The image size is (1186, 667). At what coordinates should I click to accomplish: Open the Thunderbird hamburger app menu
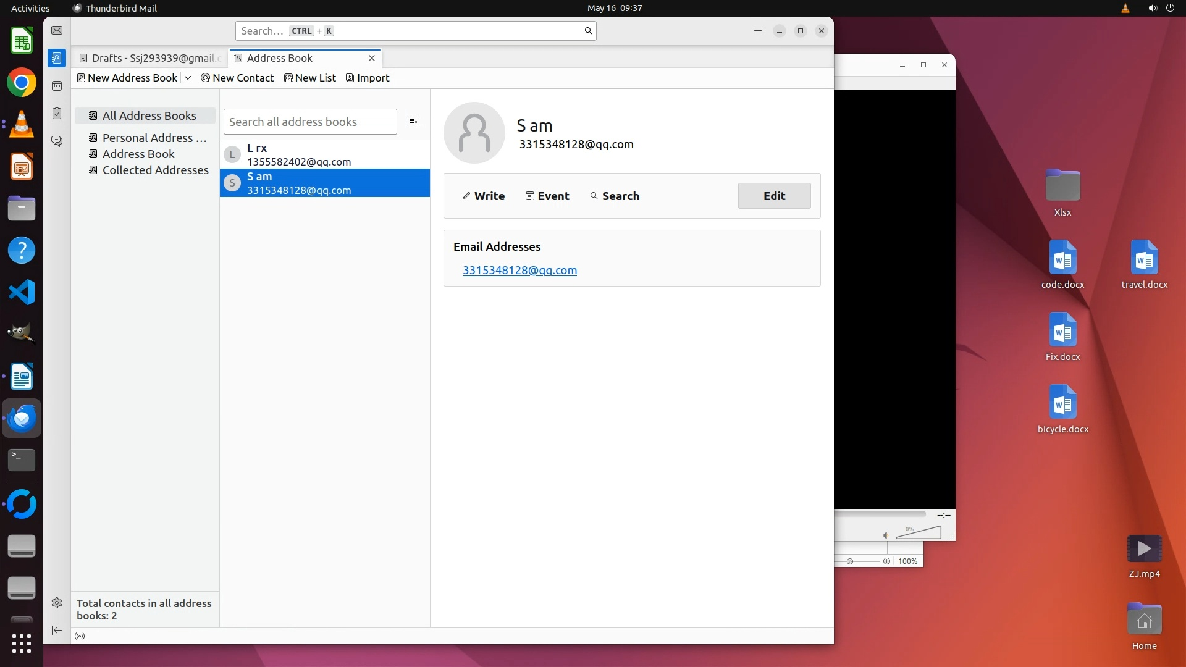tap(758, 31)
